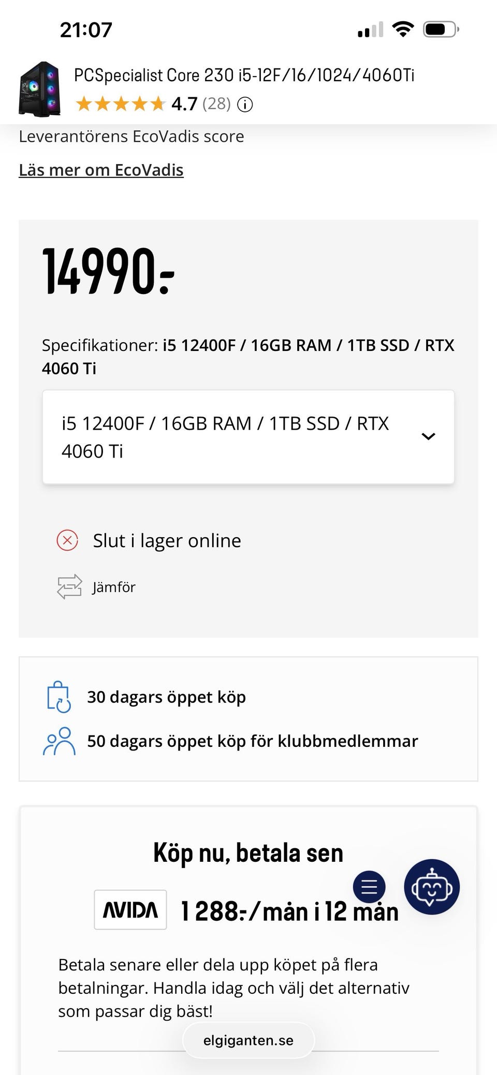The image size is (497, 1075).
Task: Open the (28) reviews count
Action: coord(216,104)
